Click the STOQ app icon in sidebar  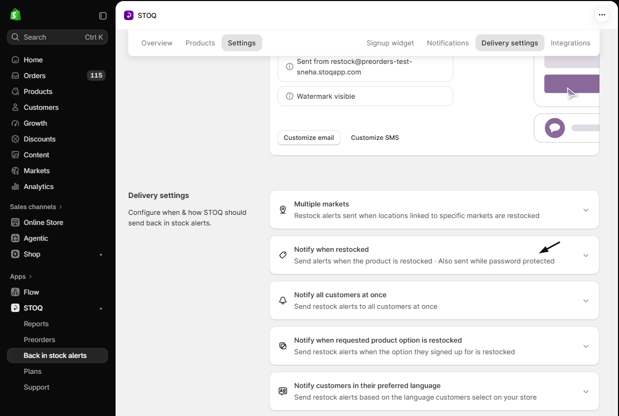click(15, 308)
